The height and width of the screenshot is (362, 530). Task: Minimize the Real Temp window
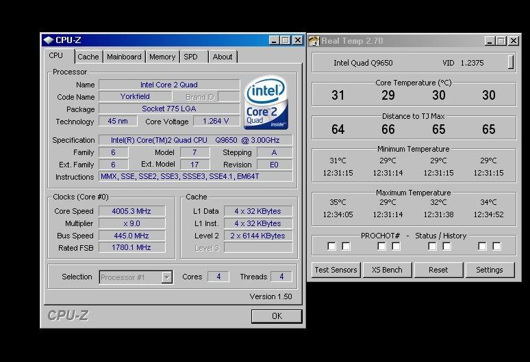pos(490,41)
